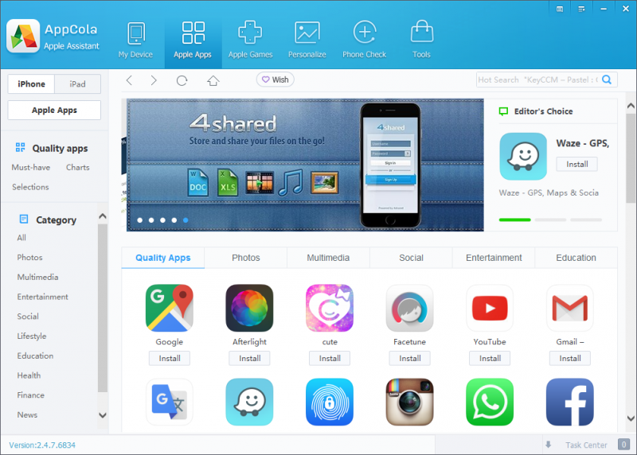Go to home with the house icon
Viewport: 637px width, 455px height.
coord(213,80)
